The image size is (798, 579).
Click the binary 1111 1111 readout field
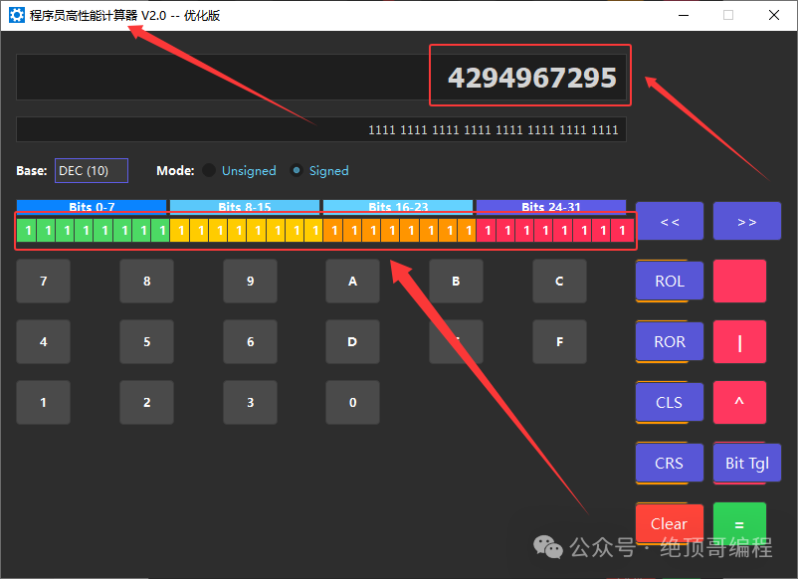321,129
